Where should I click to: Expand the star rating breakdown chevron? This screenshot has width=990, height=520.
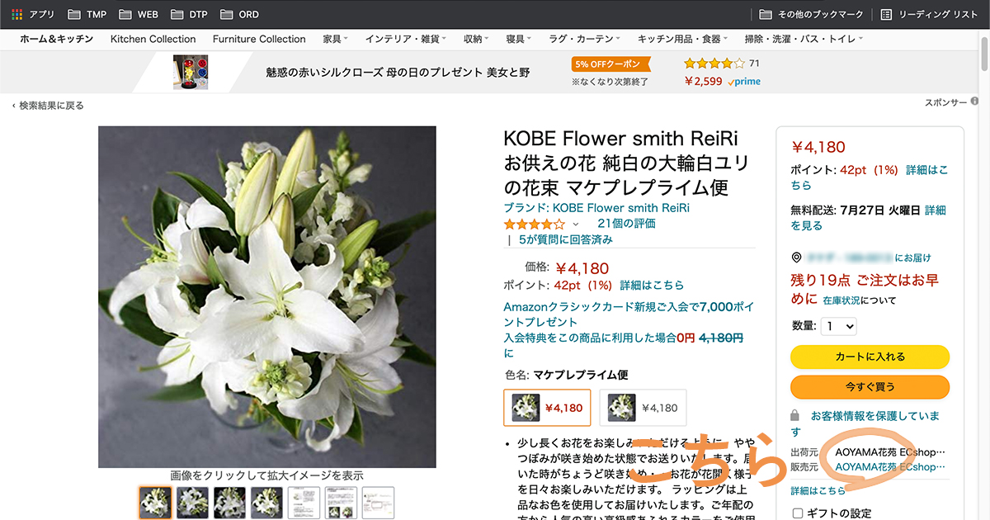coord(576,225)
